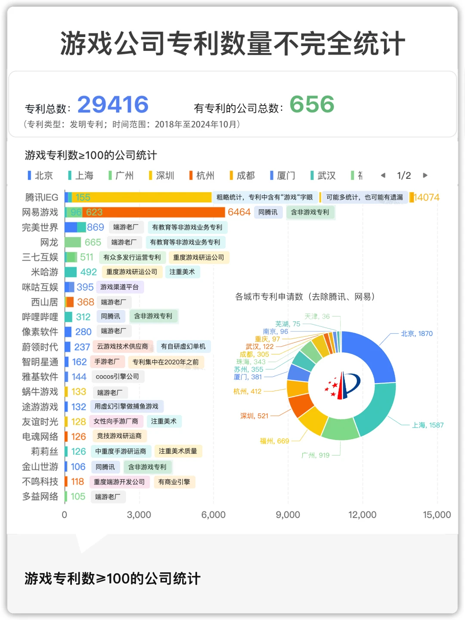
Task: Click the 有自研虚幻单机 tag
Action: [183, 347]
